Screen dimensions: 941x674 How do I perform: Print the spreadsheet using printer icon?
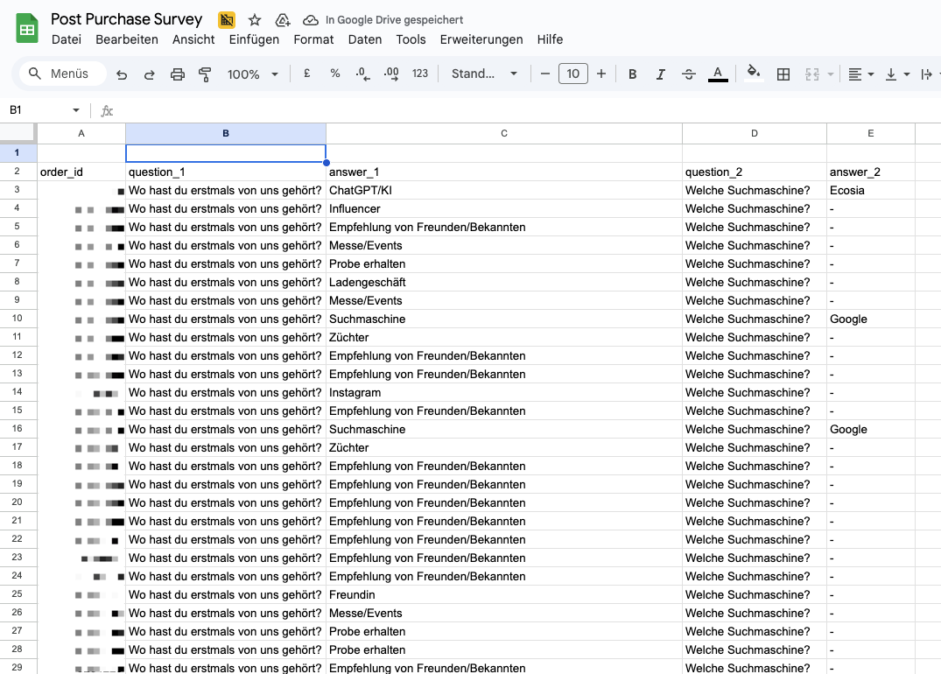pyautogui.click(x=178, y=74)
